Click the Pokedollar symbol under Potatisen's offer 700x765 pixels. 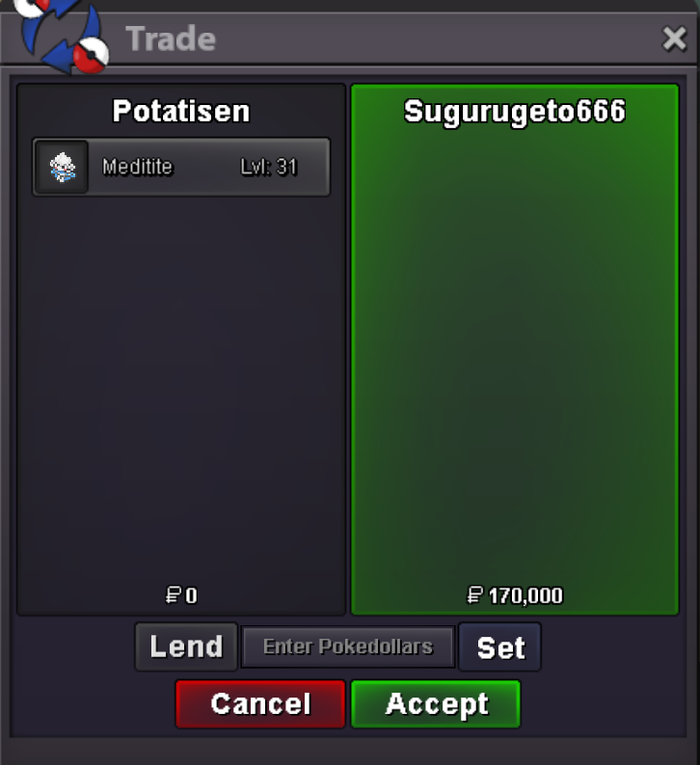coord(173,595)
